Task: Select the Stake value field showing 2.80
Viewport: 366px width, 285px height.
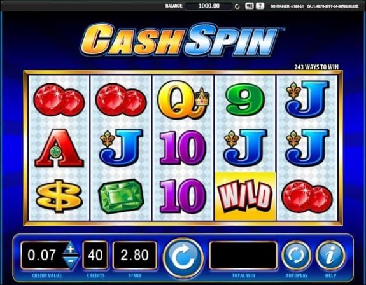Action: point(135,255)
